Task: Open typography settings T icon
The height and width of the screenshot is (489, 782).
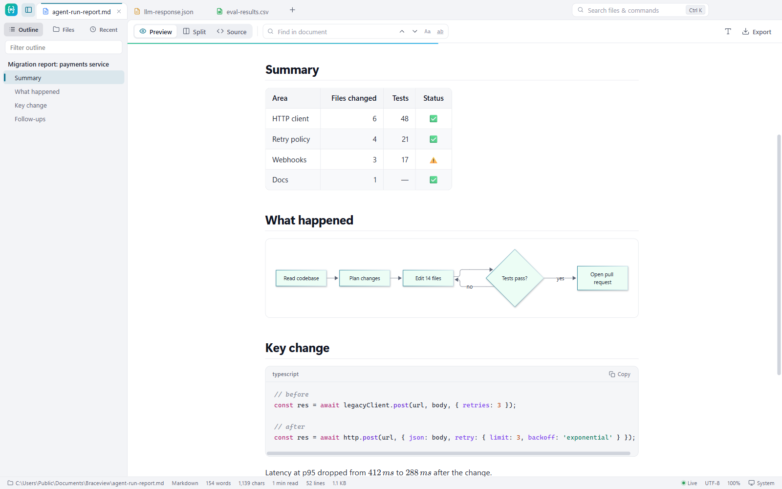Action: (x=728, y=31)
